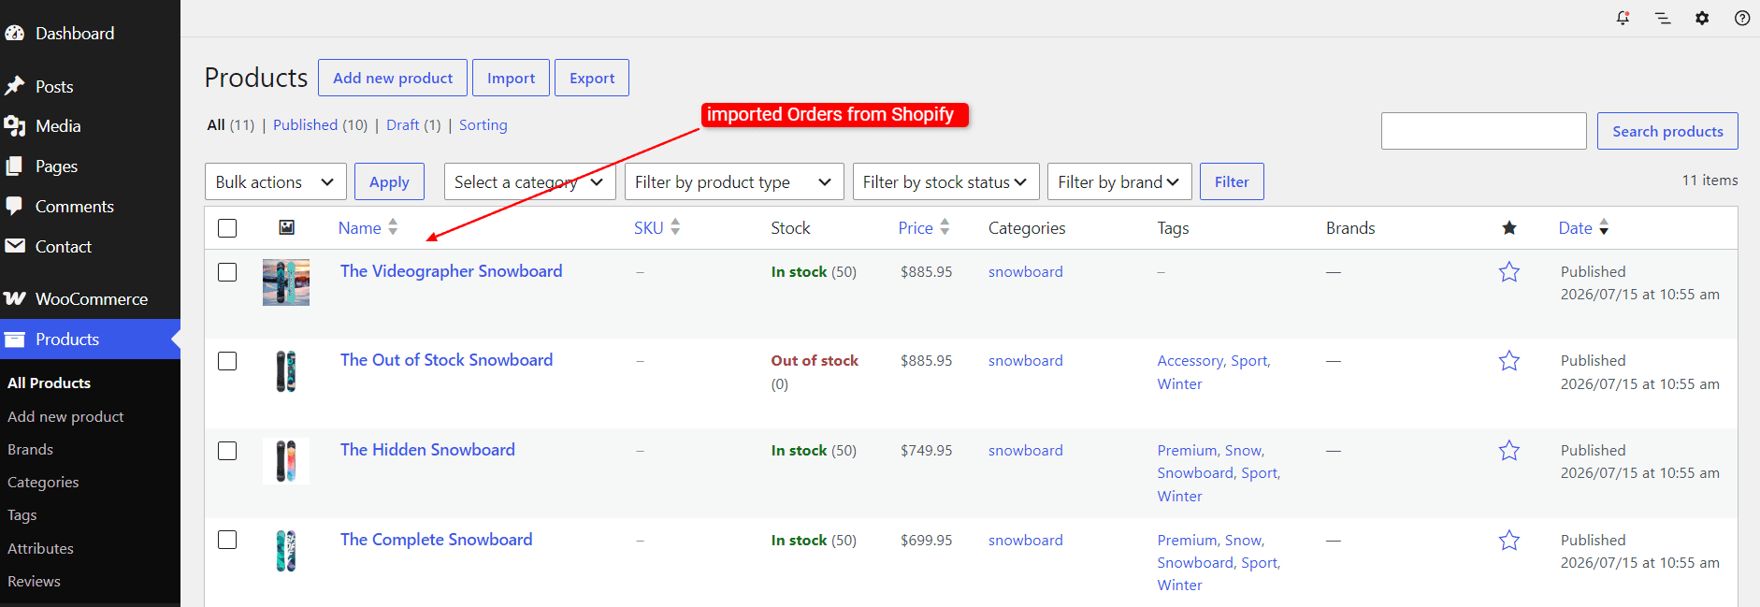Click the Contact envelope icon in sidebar
The height and width of the screenshot is (607, 1760).
point(15,246)
